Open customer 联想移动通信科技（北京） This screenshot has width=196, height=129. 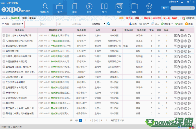(x=20, y=72)
